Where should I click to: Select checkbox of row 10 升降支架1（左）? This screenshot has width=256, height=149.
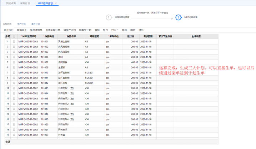point(14,88)
